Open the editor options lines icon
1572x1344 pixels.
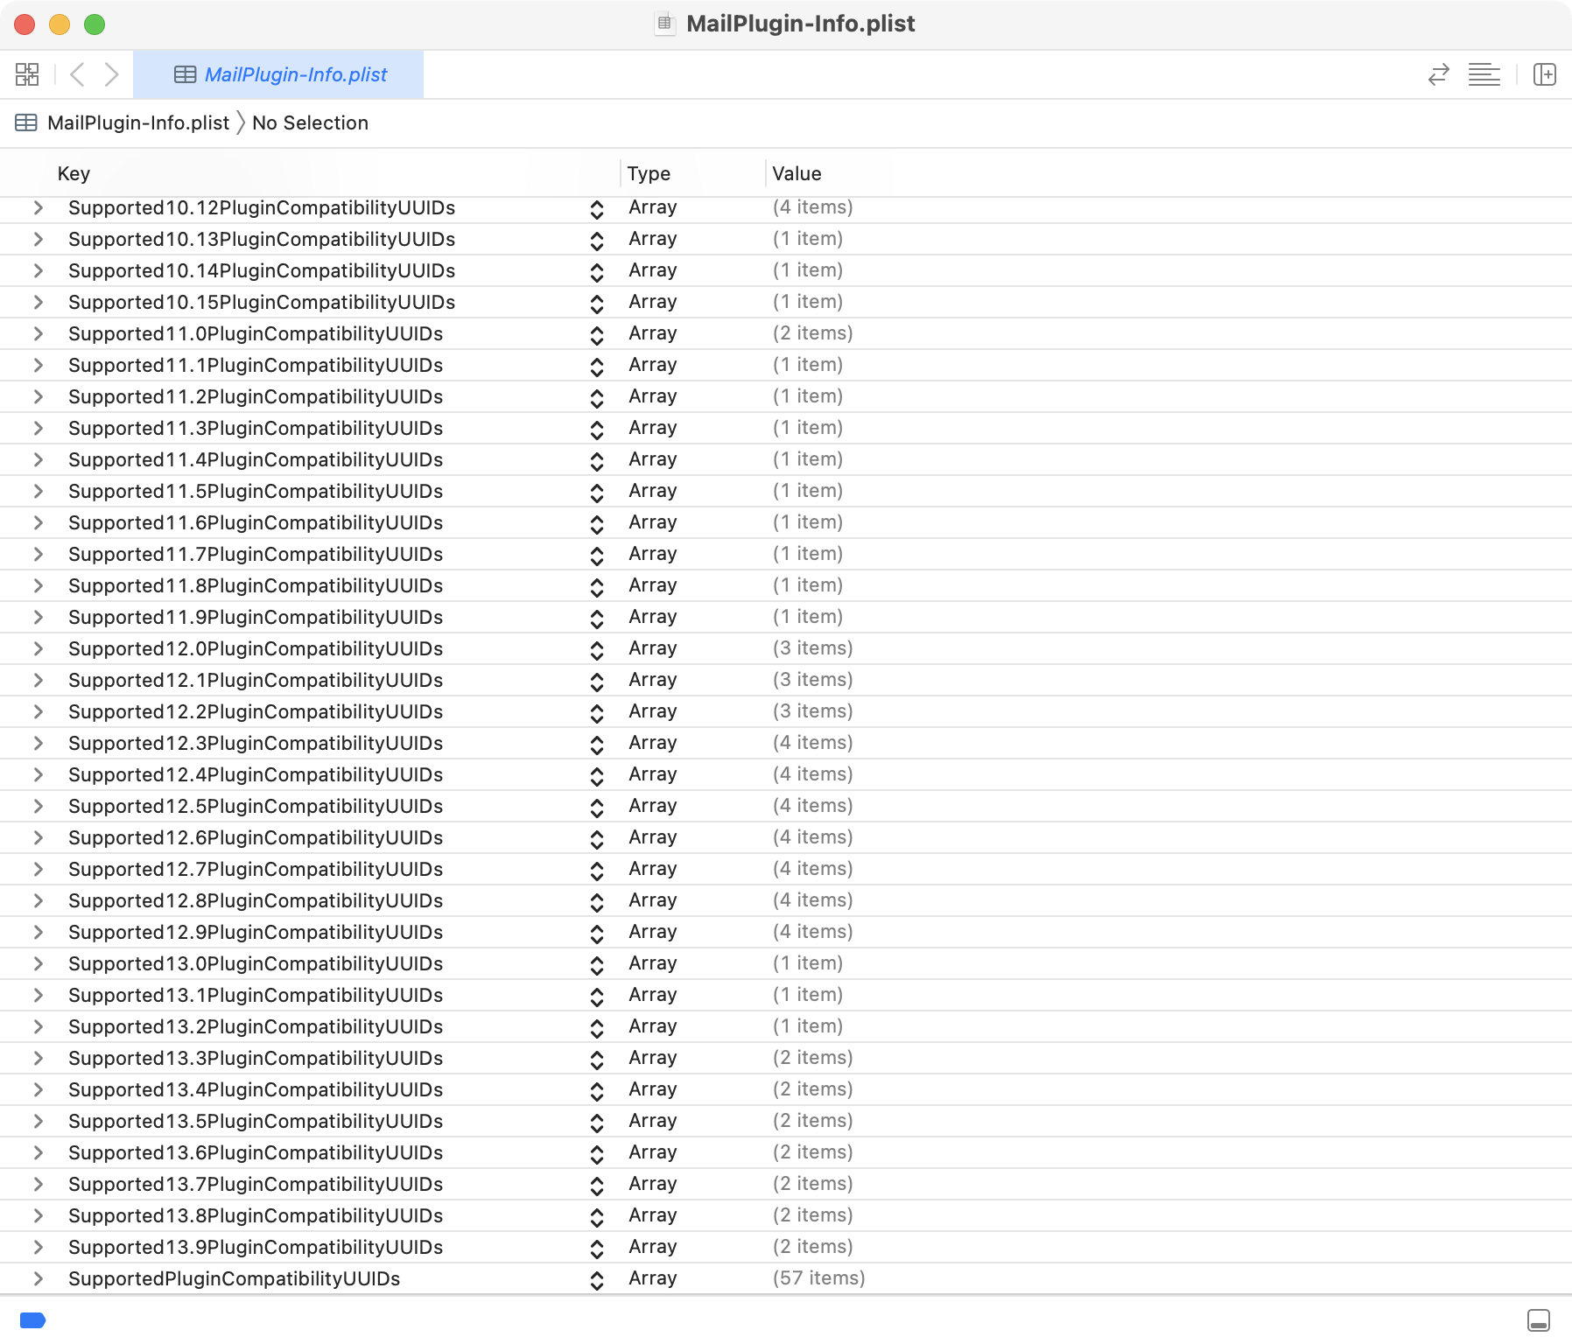coord(1484,74)
